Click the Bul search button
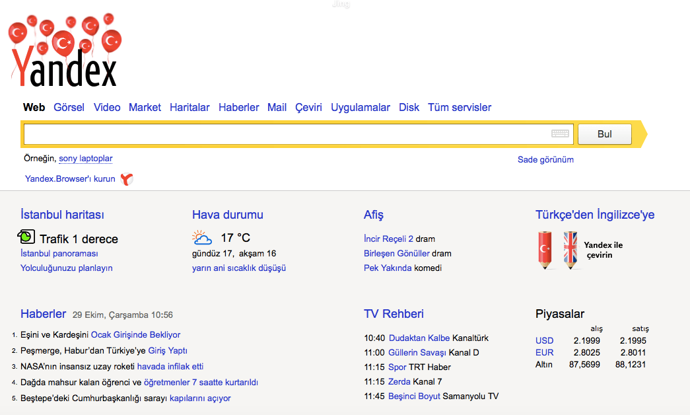The width and height of the screenshot is (690, 415). point(605,134)
